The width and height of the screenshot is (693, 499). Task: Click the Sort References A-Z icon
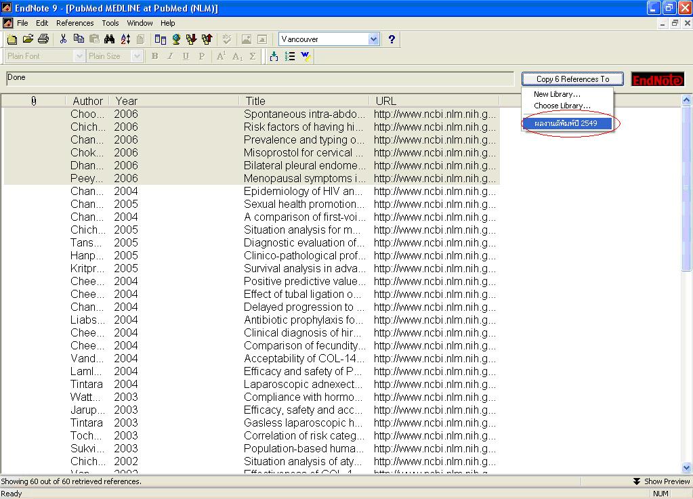point(125,39)
